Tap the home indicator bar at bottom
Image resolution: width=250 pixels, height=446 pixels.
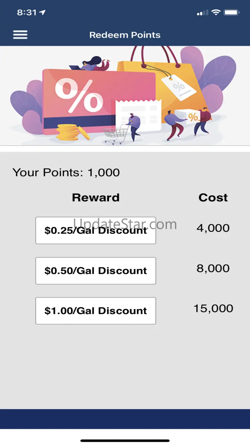[x=125, y=441]
